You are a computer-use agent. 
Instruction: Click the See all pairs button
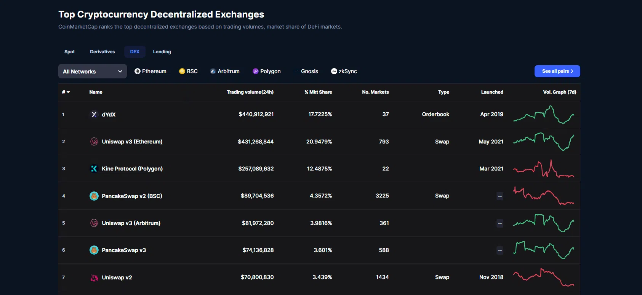557,71
